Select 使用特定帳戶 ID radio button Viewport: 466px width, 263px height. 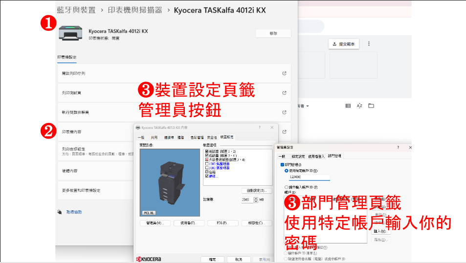(x=287, y=171)
